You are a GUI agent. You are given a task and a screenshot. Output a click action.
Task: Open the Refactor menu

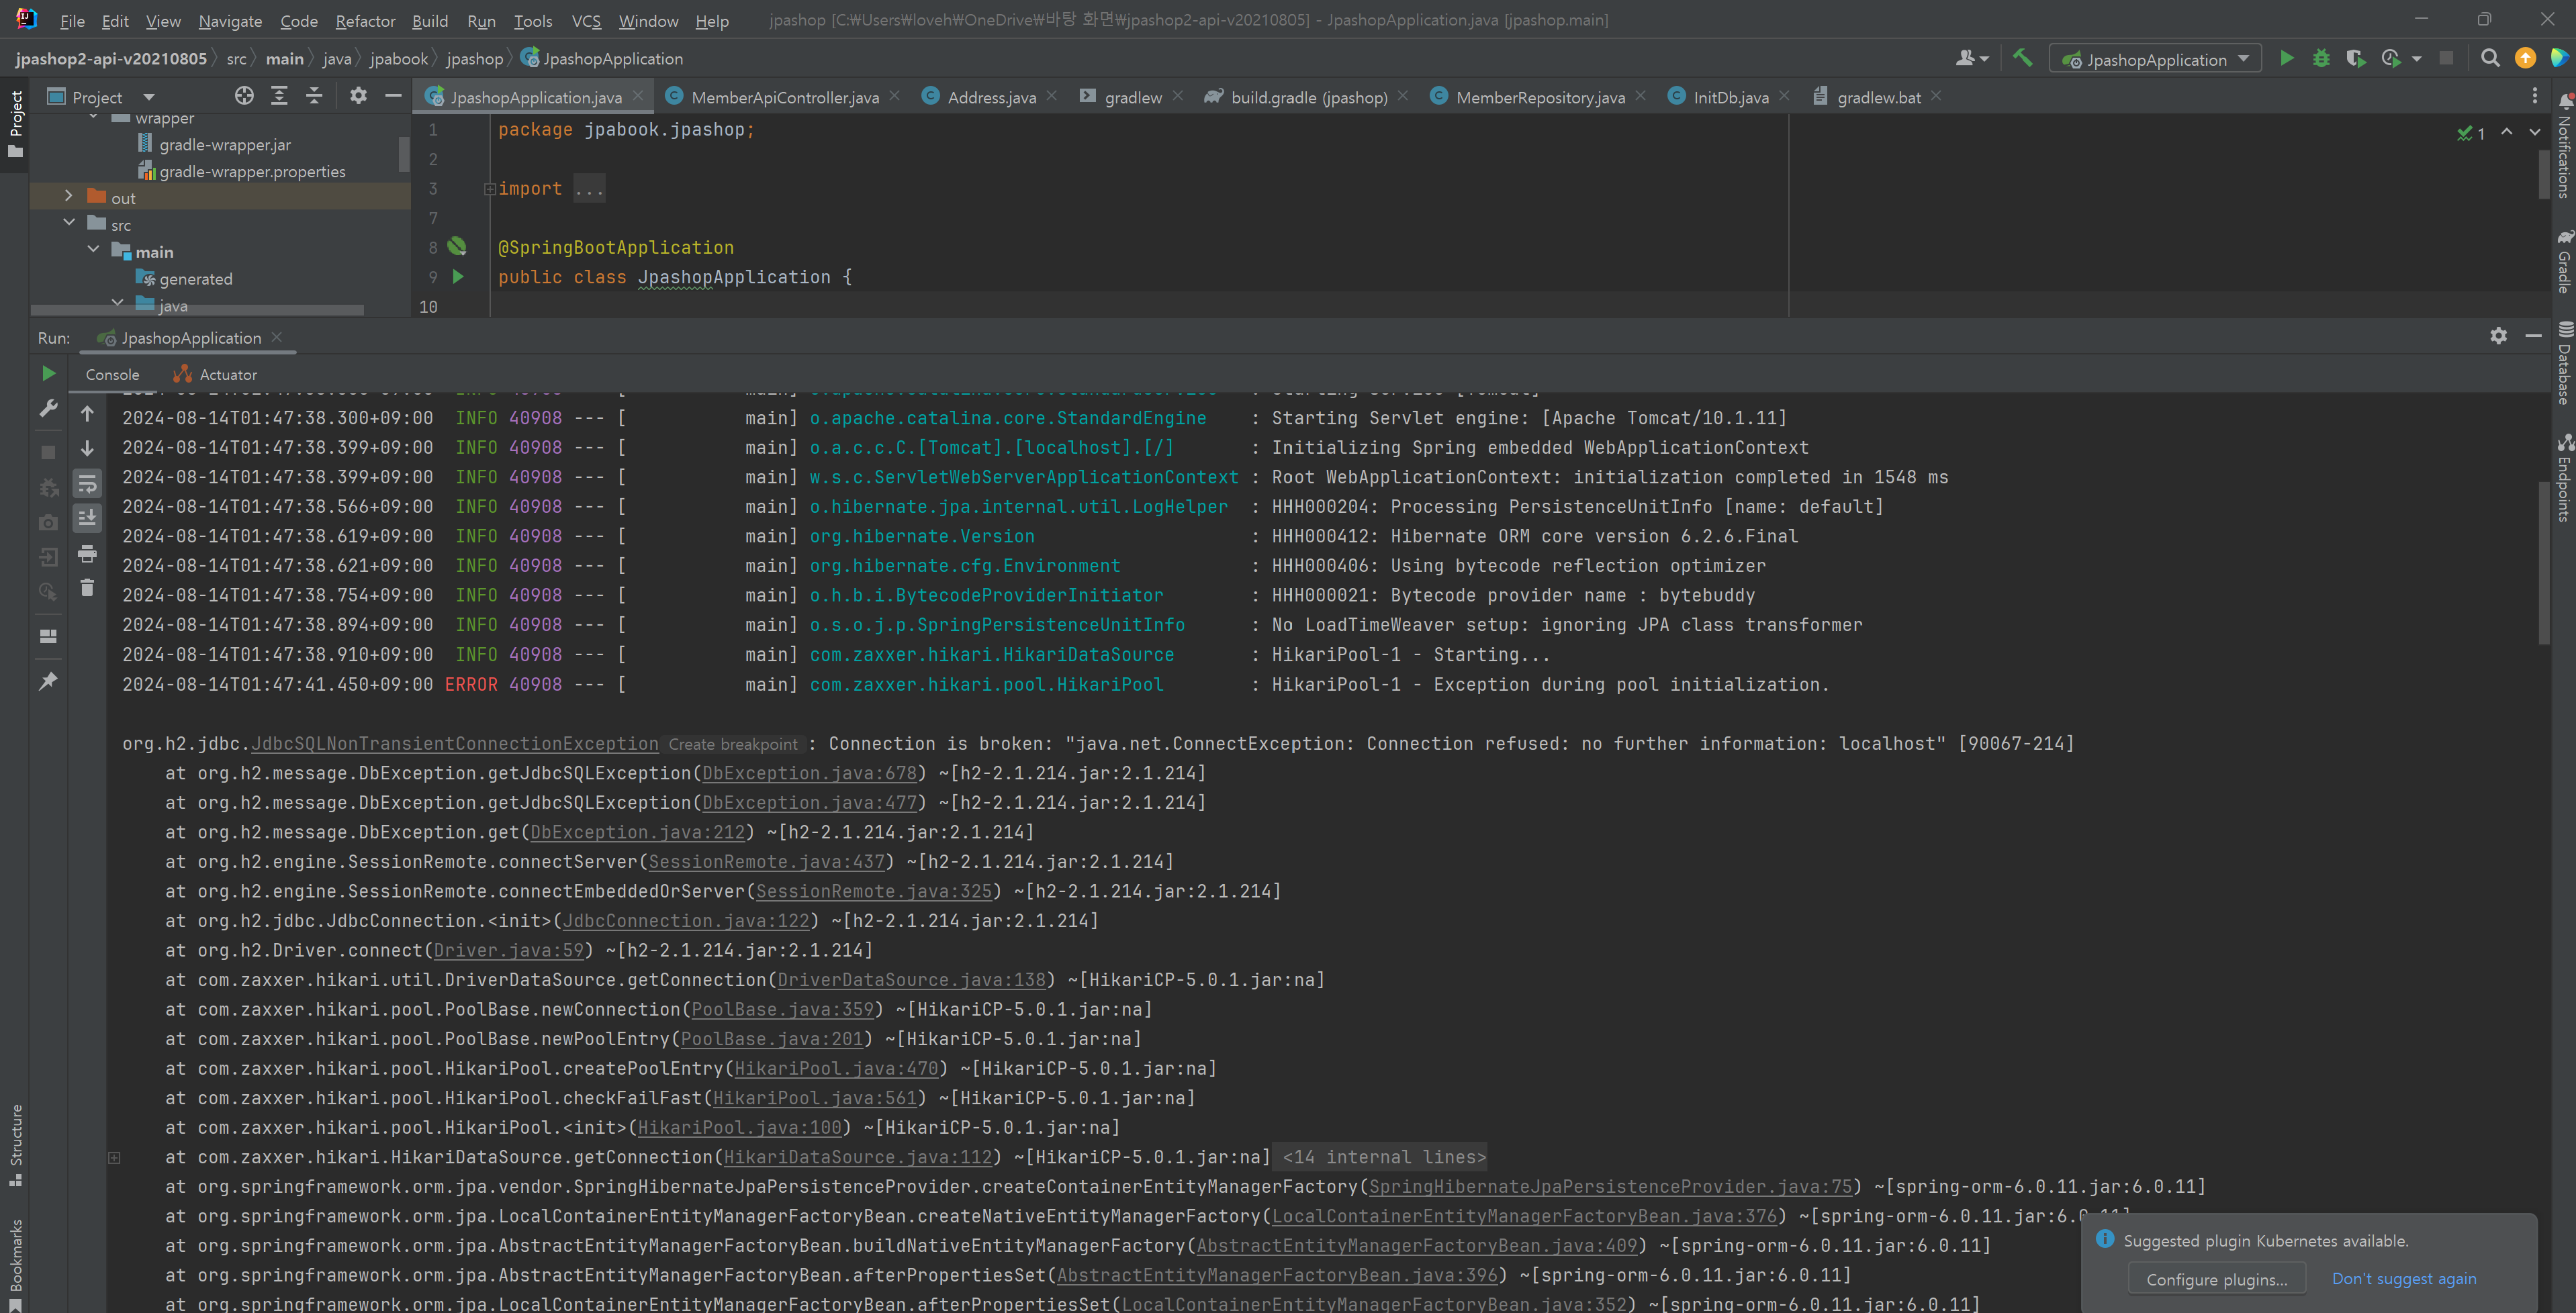tap(365, 20)
